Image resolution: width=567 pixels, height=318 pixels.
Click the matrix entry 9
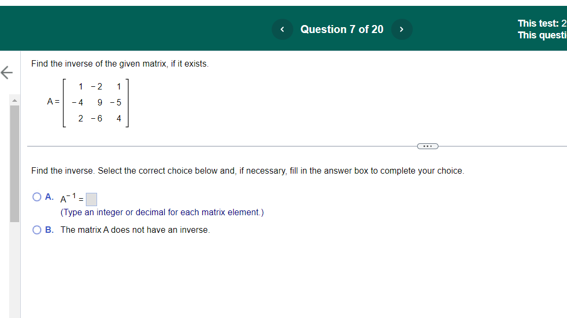[x=100, y=102]
